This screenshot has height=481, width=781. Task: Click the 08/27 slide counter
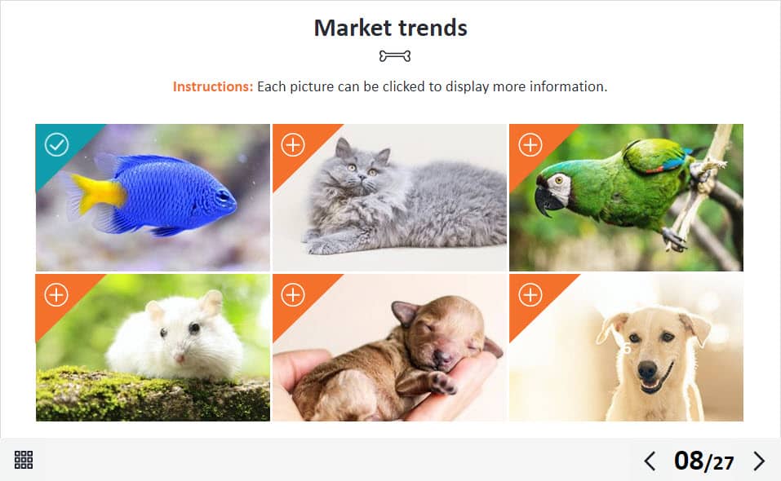[x=703, y=461]
